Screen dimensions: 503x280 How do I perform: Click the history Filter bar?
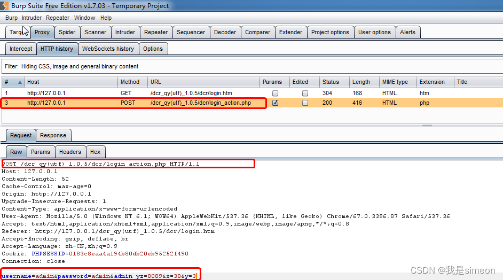[252, 66]
